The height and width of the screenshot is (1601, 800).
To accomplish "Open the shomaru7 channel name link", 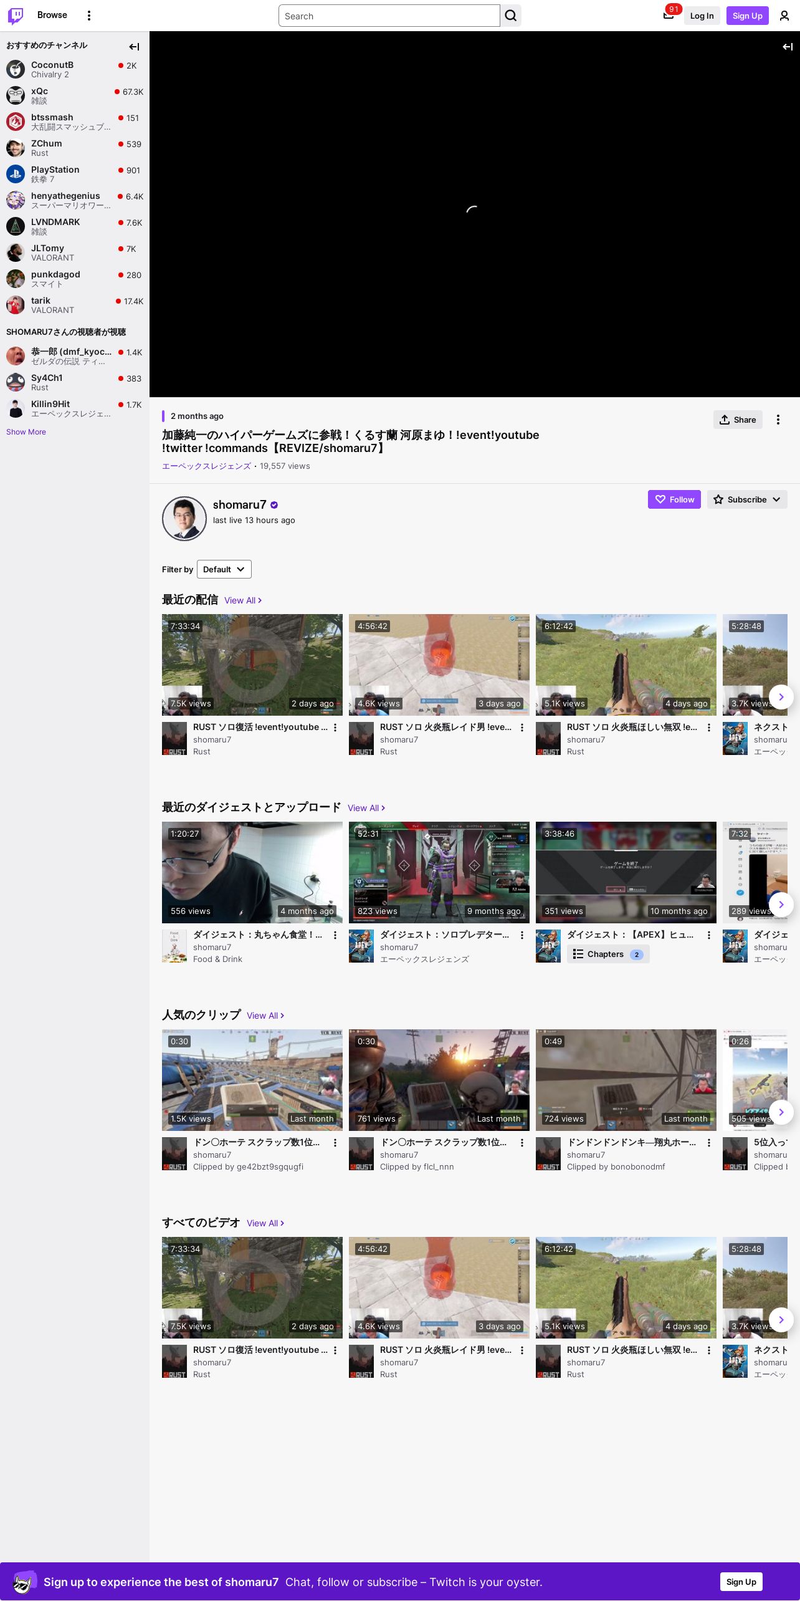I will pos(240,505).
